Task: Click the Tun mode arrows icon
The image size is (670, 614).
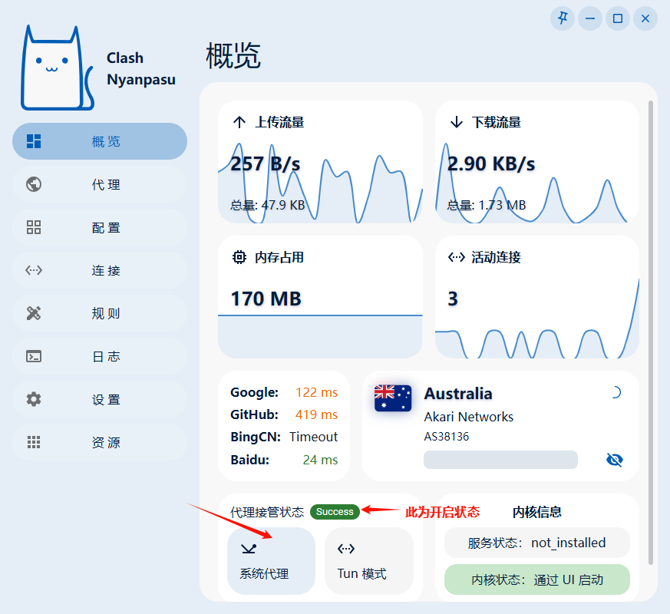Action: click(x=346, y=548)
